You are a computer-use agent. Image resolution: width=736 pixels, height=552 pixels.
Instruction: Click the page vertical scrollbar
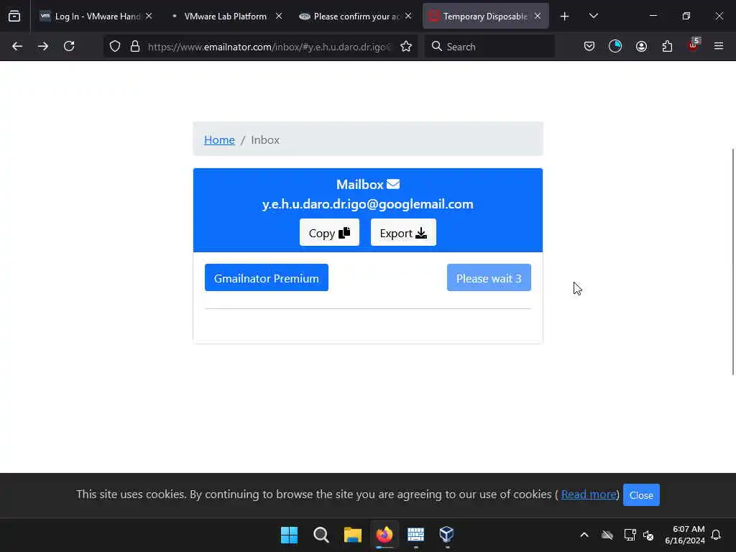point(732,262)
